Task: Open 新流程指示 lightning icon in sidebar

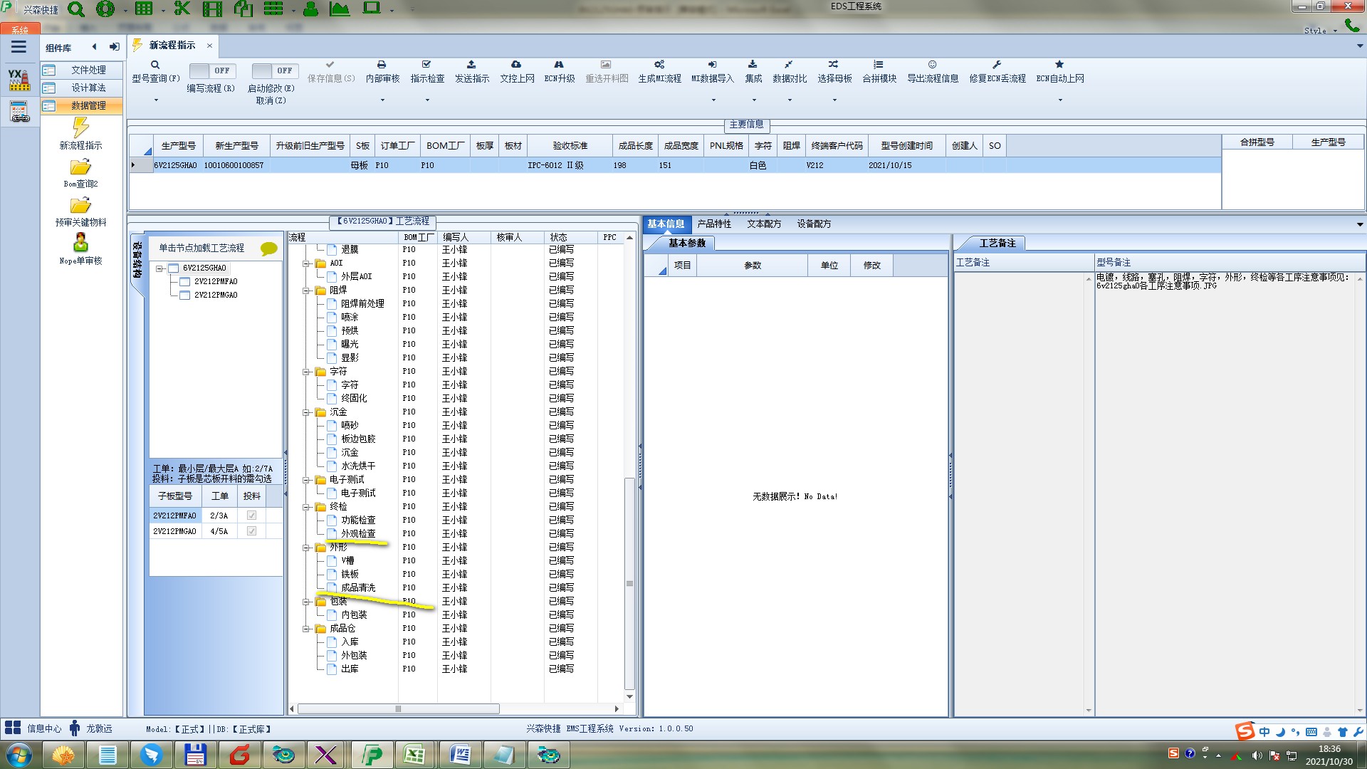Action: click(80, 128)
